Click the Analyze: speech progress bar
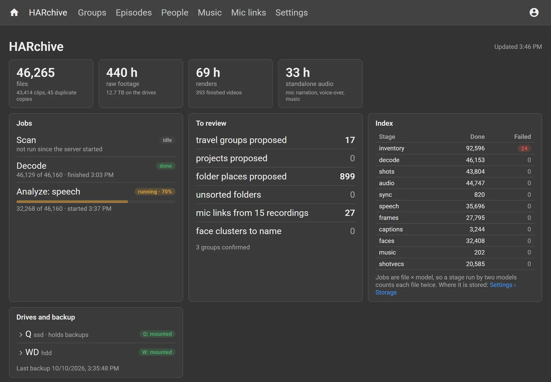The width and height of the screenshot is (551, 382). pos(96,202)
